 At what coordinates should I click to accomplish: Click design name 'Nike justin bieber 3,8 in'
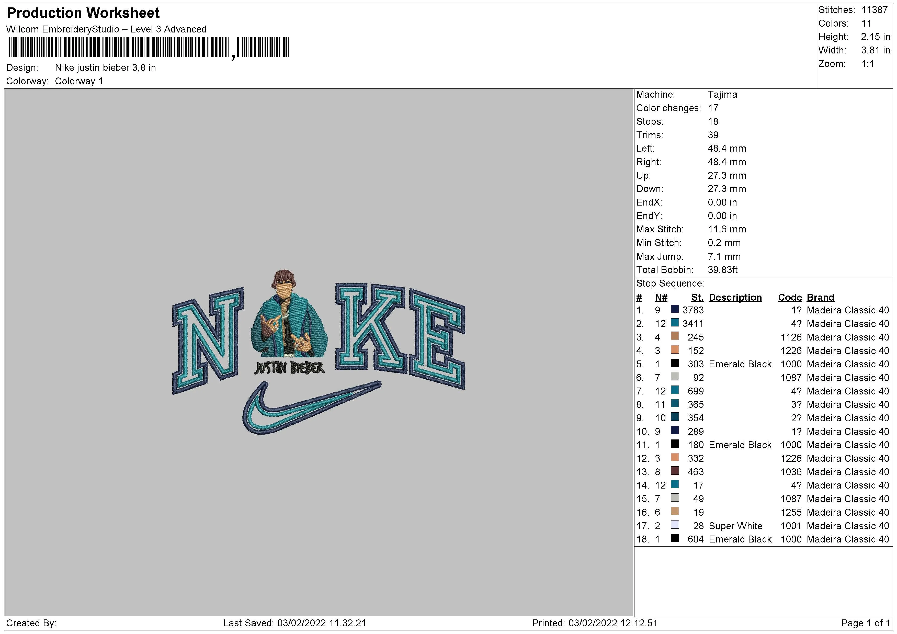(x=106, y=67)
